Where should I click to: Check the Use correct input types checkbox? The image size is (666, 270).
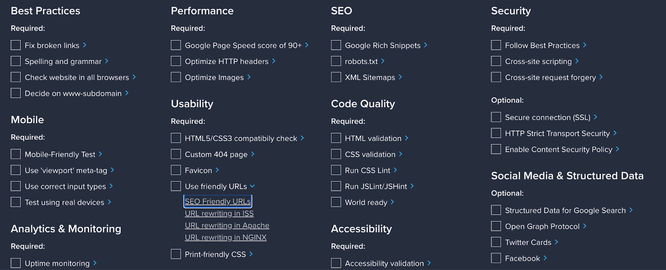click(16, 186)
